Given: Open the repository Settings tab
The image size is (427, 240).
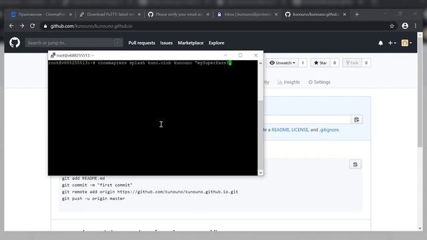Looking at the screenshot, I should (319, 82).
